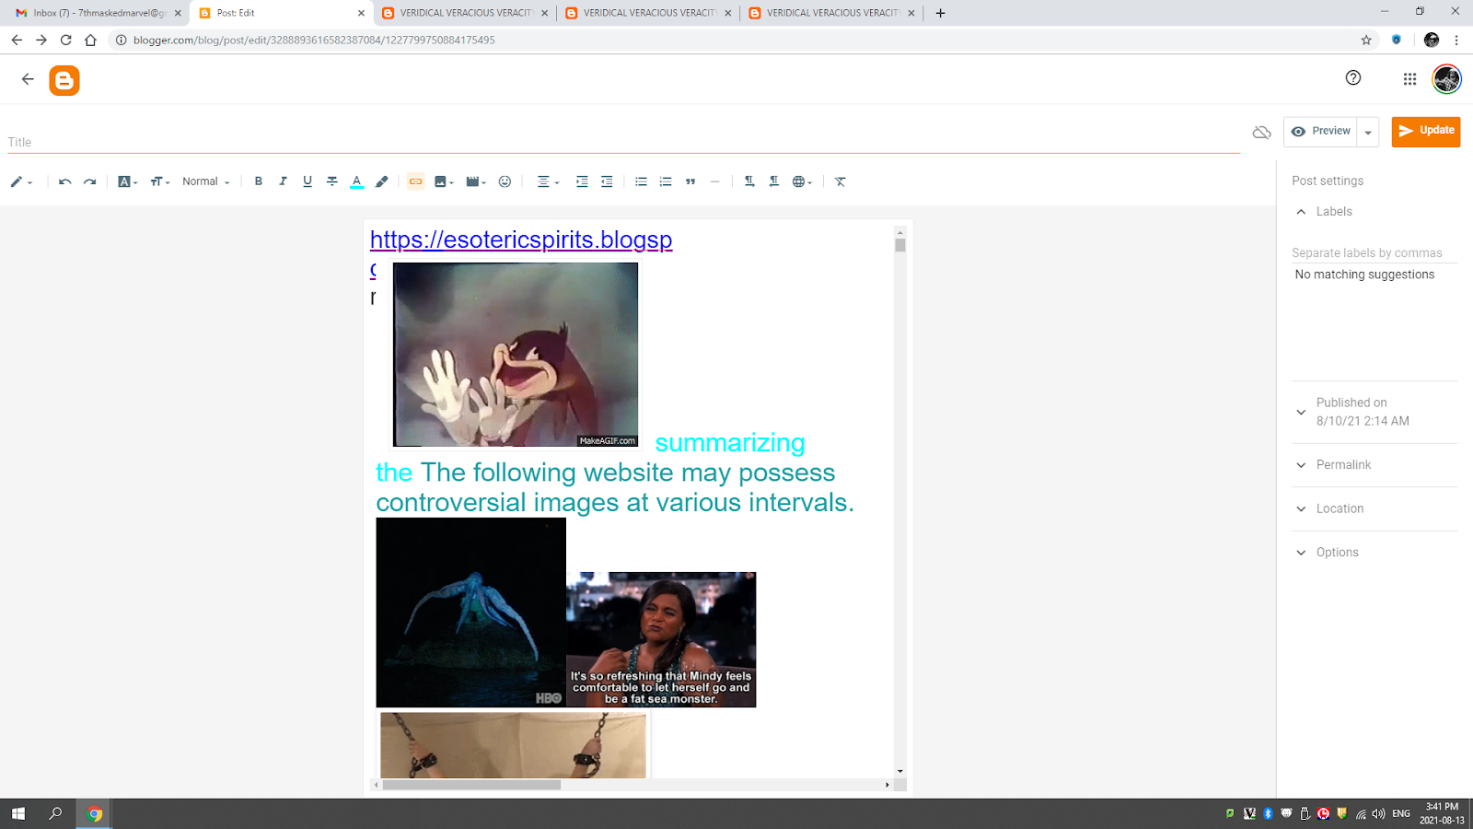Image resolution: width=1473 pixels, height=829 pixels.
Task: Set left-to-right text layout
Action: 749,181
